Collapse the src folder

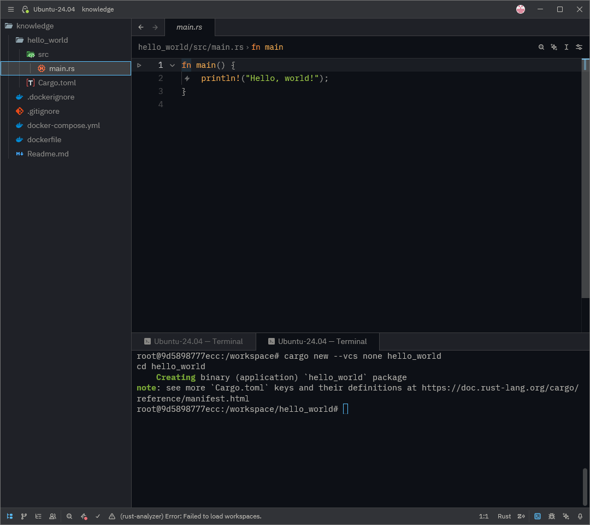(x=66, y=54)
